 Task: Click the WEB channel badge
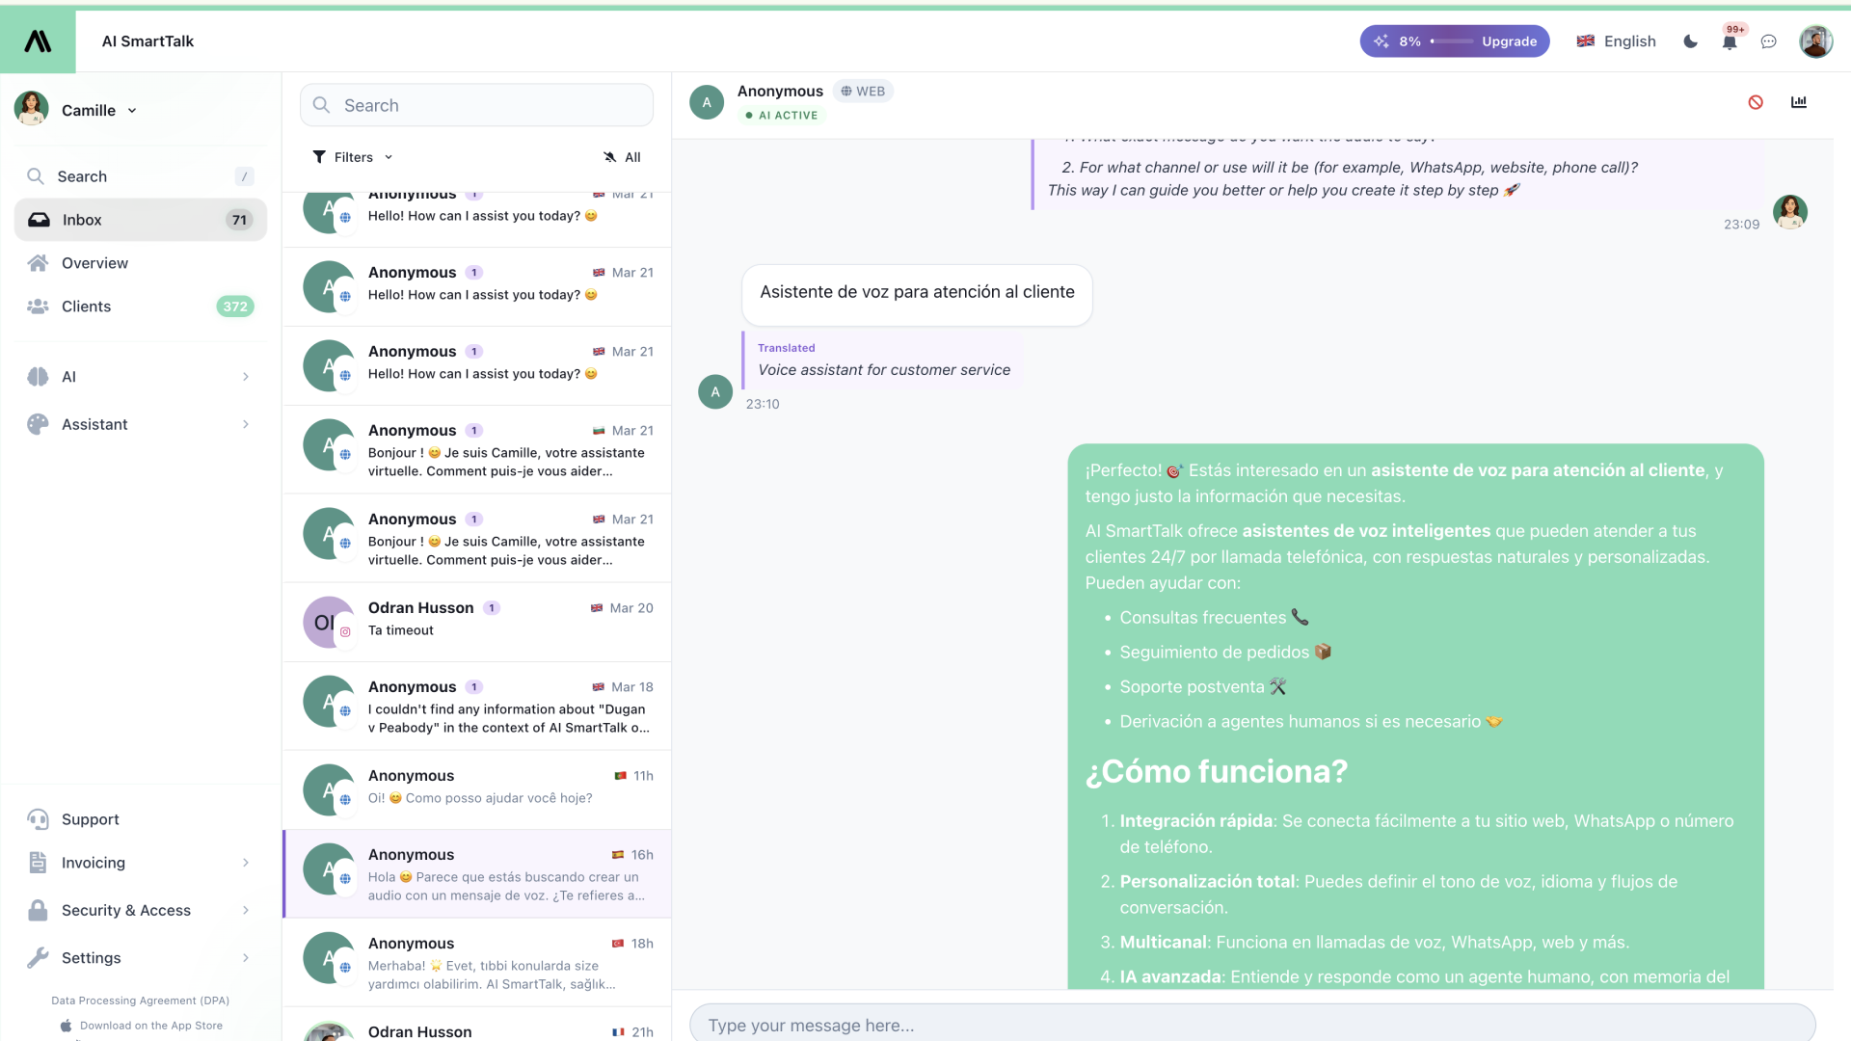863,92
